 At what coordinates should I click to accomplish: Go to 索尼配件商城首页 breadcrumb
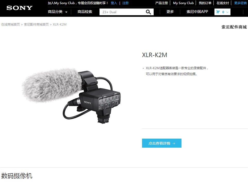point(36,24)
